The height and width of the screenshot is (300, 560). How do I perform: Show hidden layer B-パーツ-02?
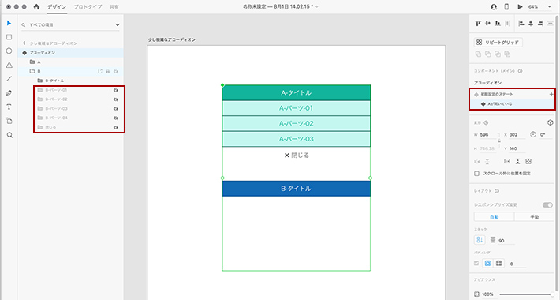pyautogui.click(x=116, y=99)
